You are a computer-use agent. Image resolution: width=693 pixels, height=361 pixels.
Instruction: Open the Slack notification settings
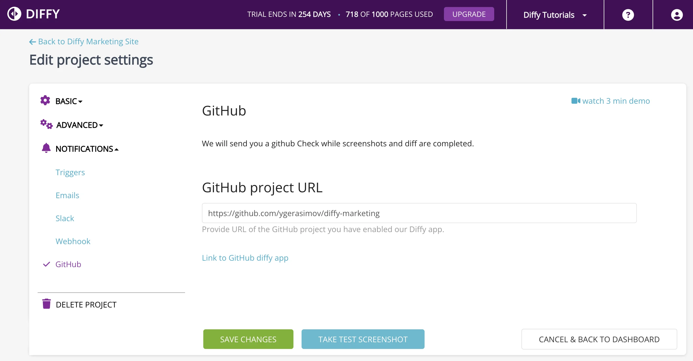65,218
